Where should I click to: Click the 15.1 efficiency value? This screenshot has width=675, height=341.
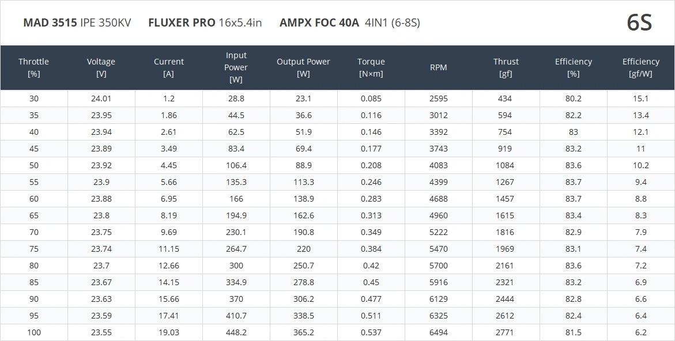coord(640,98)
